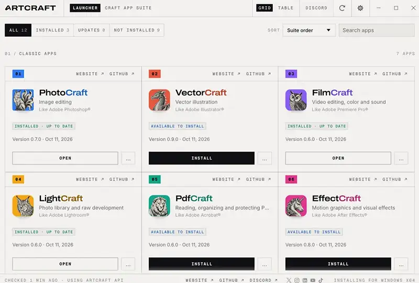Visit LightCraft Website link
This screenshot has width=419, height=283.
(x=90, y=179)
